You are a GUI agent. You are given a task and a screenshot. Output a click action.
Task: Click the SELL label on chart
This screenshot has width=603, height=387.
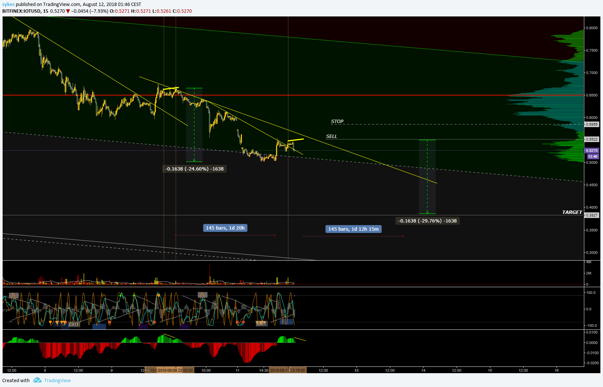[x=331, y=136]
